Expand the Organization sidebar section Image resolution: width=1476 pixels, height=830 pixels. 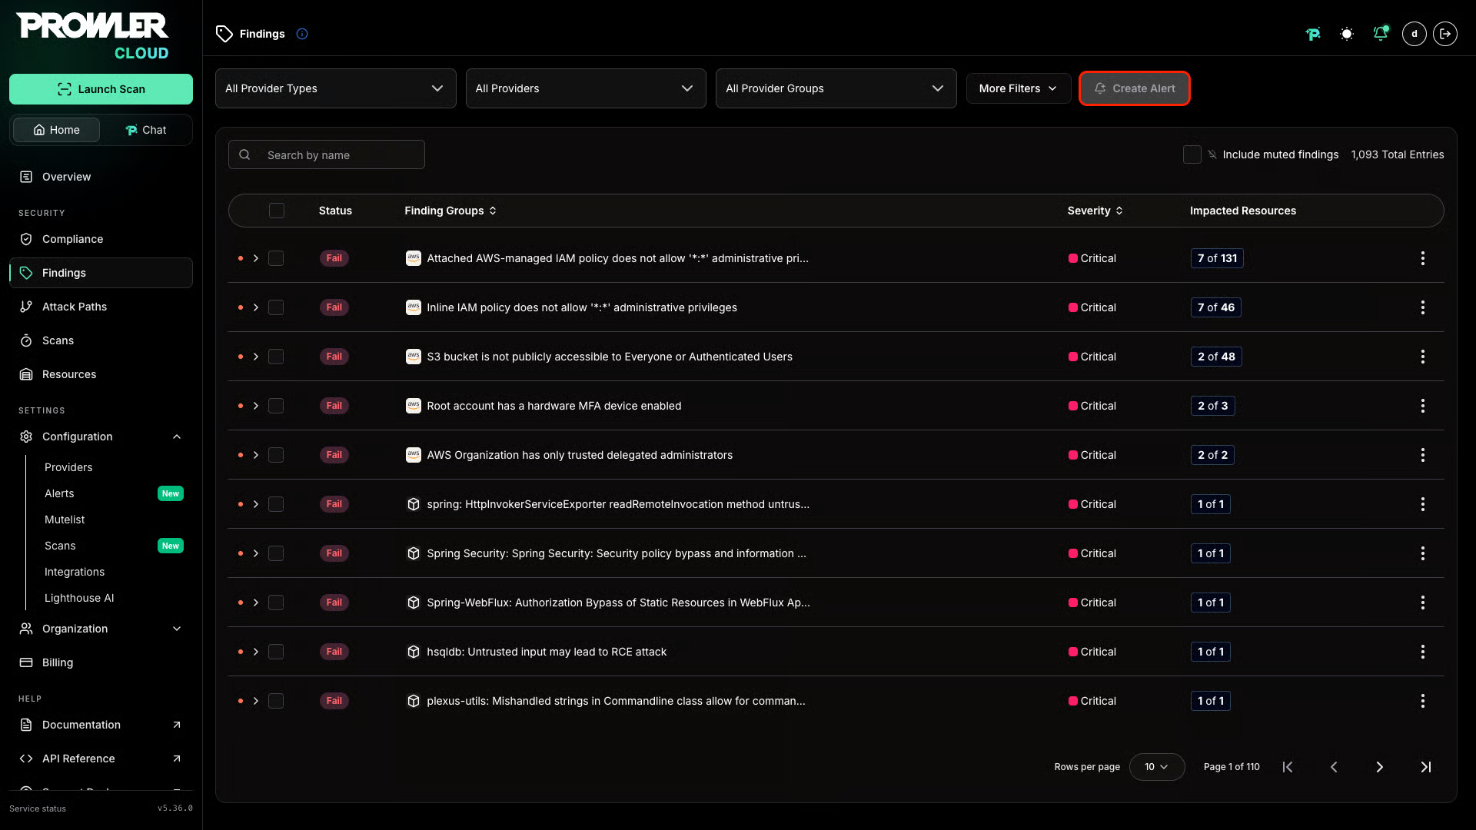101,629
